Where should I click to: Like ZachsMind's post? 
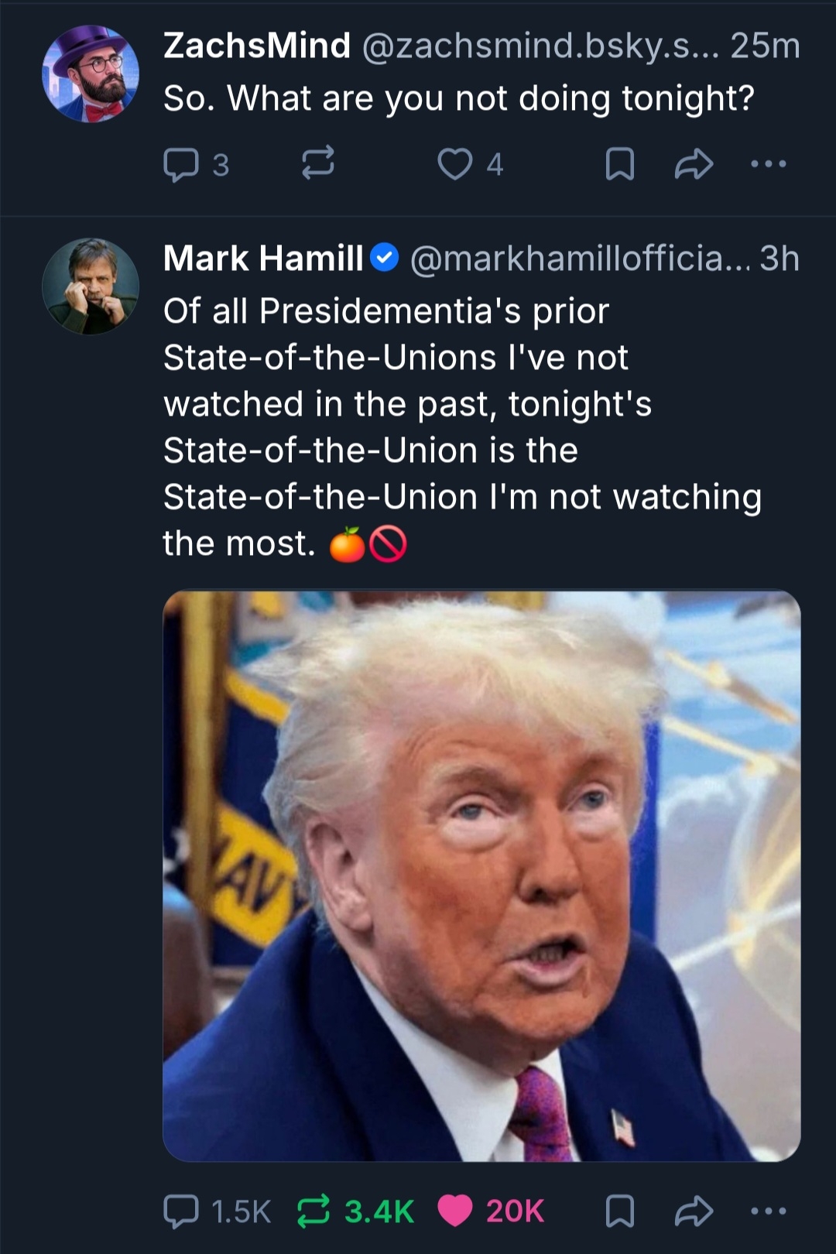pyautogui.click(x=455, y=164)
